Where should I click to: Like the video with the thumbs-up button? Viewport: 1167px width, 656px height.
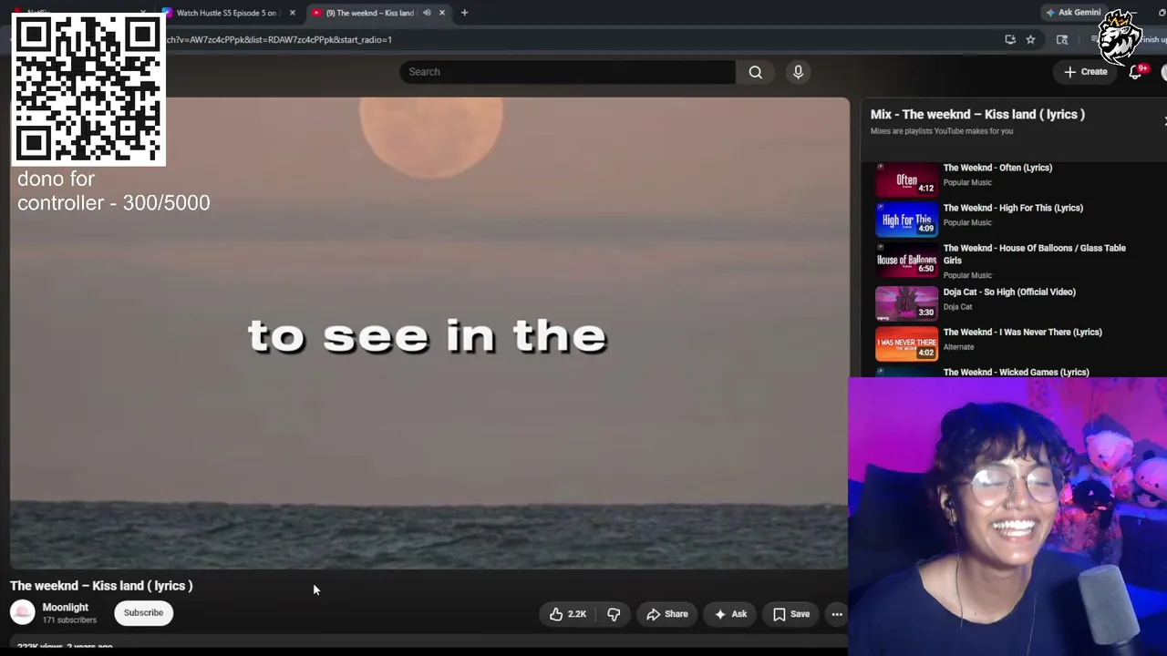[x=568, y=614]
